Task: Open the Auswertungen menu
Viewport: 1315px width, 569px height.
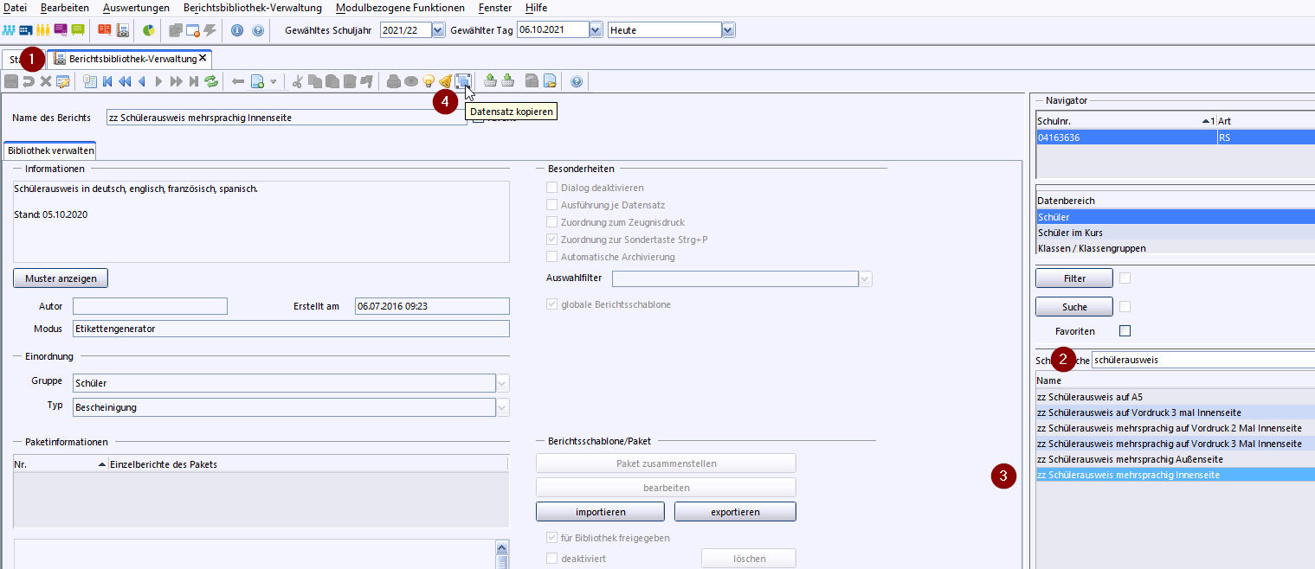Action: 136,8
